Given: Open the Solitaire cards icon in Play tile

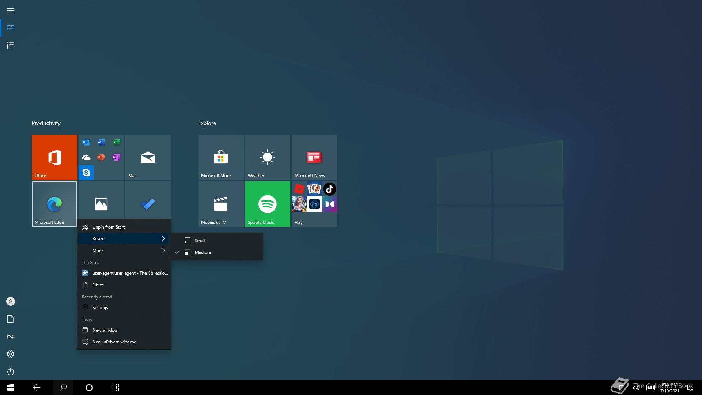Looking at the screenshot, I should pyautogui.click(x=314, y=189).
